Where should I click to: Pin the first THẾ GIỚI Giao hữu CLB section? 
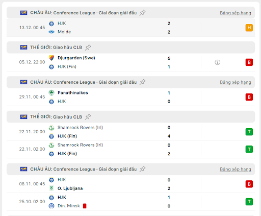(x=88, y=47)
